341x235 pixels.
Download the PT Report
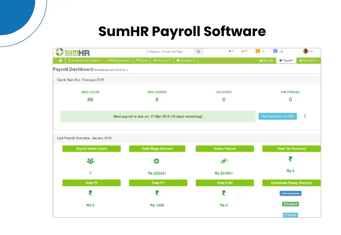pos(290,215)
